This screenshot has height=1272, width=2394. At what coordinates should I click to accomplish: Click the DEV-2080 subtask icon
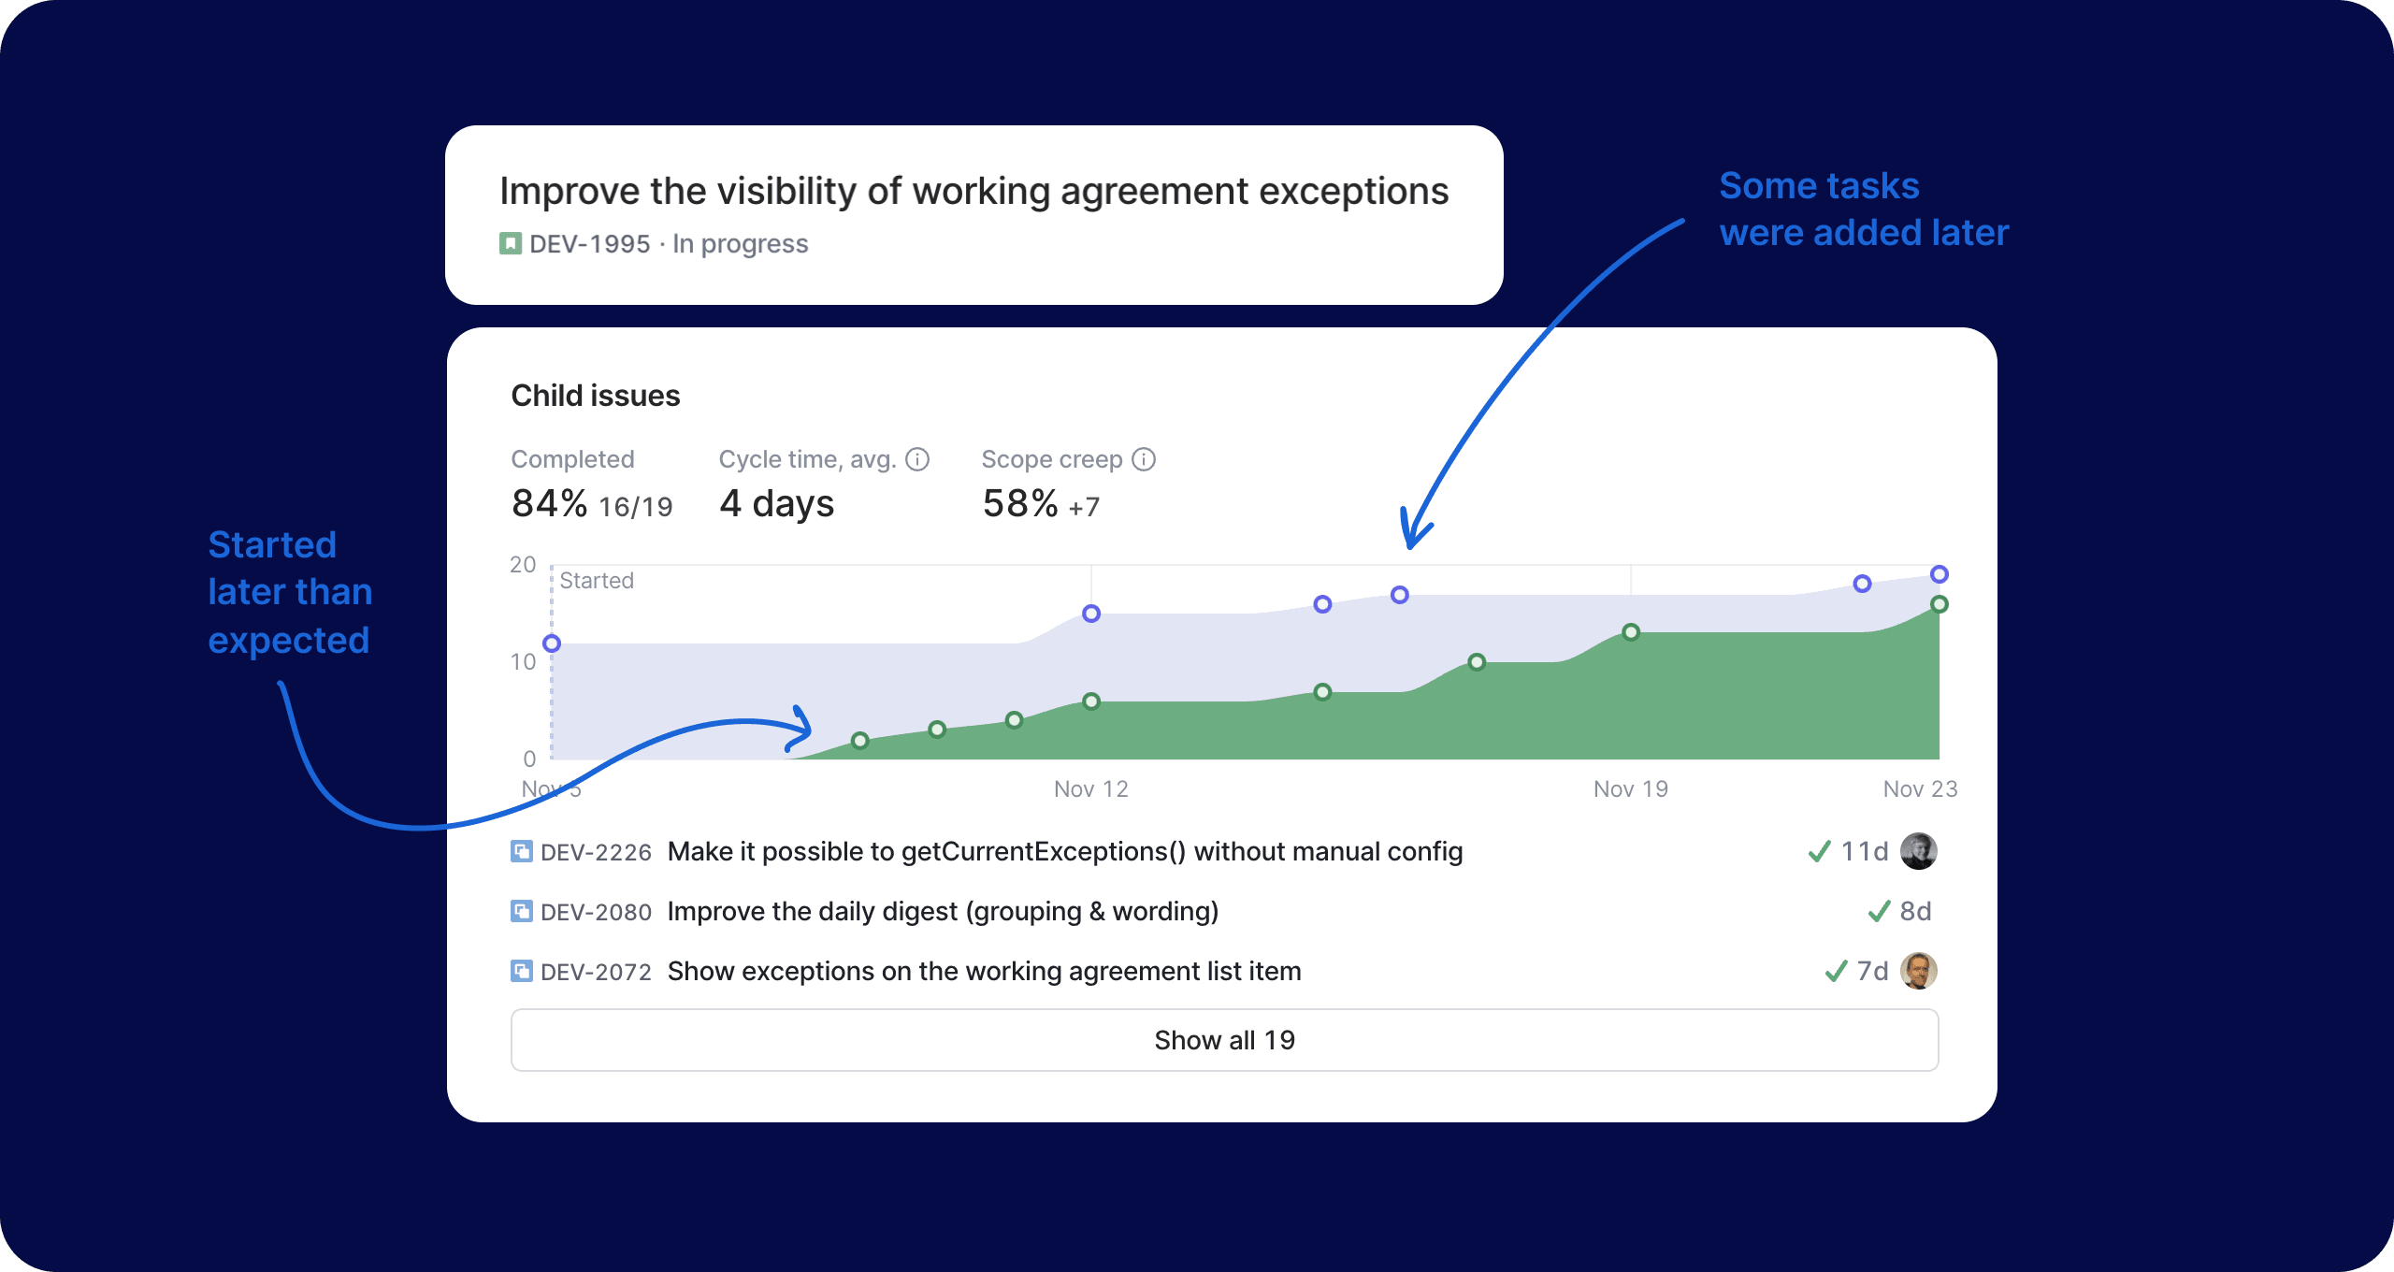click(x=521, y=912)
